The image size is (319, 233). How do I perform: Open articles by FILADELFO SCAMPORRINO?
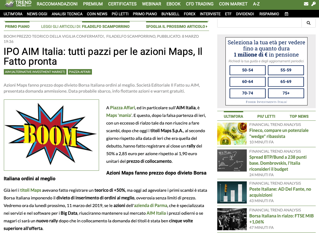[x=106, y=26]
